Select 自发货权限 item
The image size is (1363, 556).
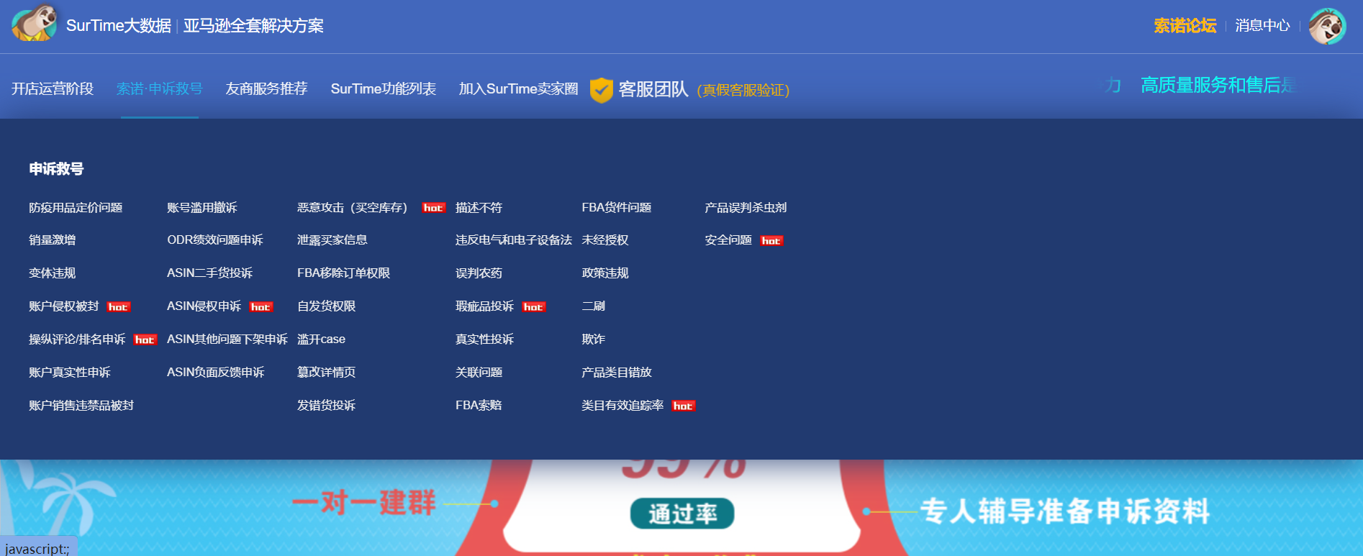point(327,306)
